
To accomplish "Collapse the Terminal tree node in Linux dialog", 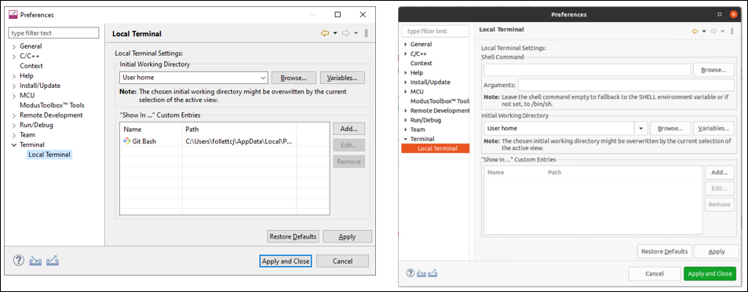I will [406, 139].
